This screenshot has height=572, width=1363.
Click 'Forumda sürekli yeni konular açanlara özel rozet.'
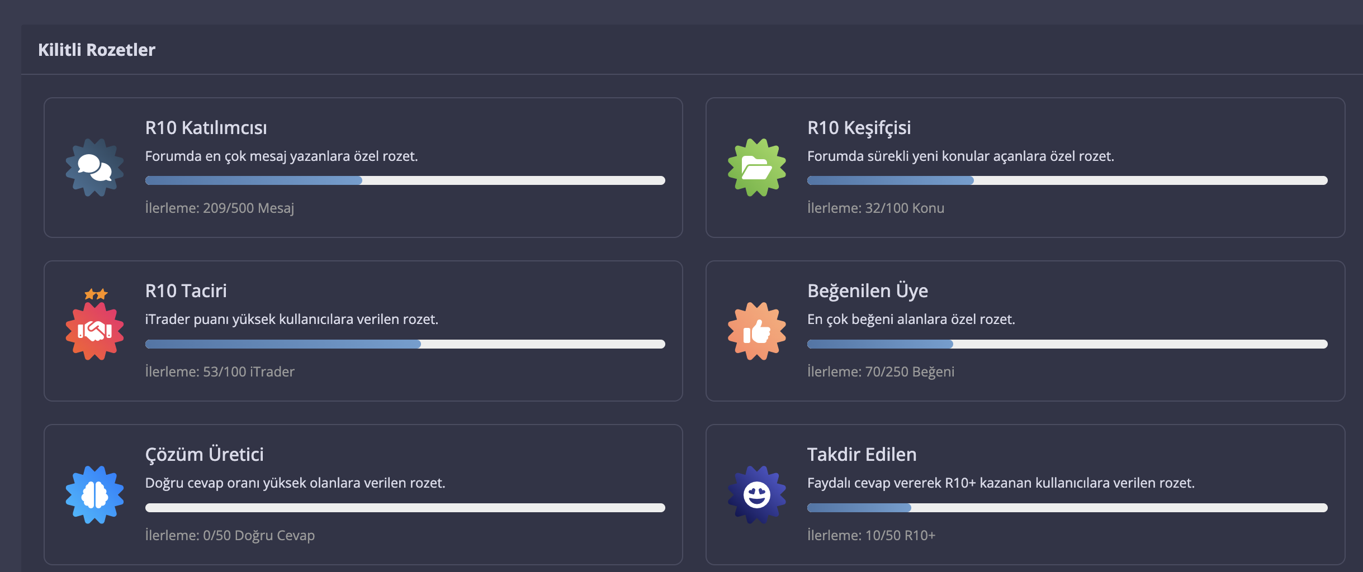960,156
